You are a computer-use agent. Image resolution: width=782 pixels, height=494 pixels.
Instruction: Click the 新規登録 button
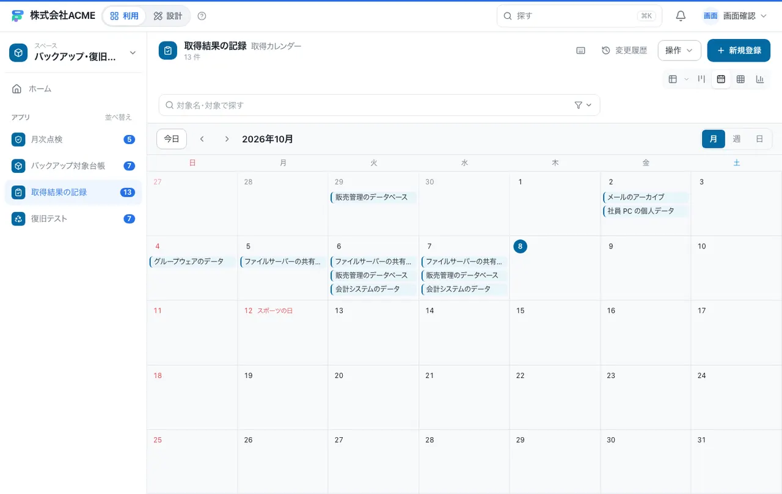pyautogui.click(x=739, y=51)
